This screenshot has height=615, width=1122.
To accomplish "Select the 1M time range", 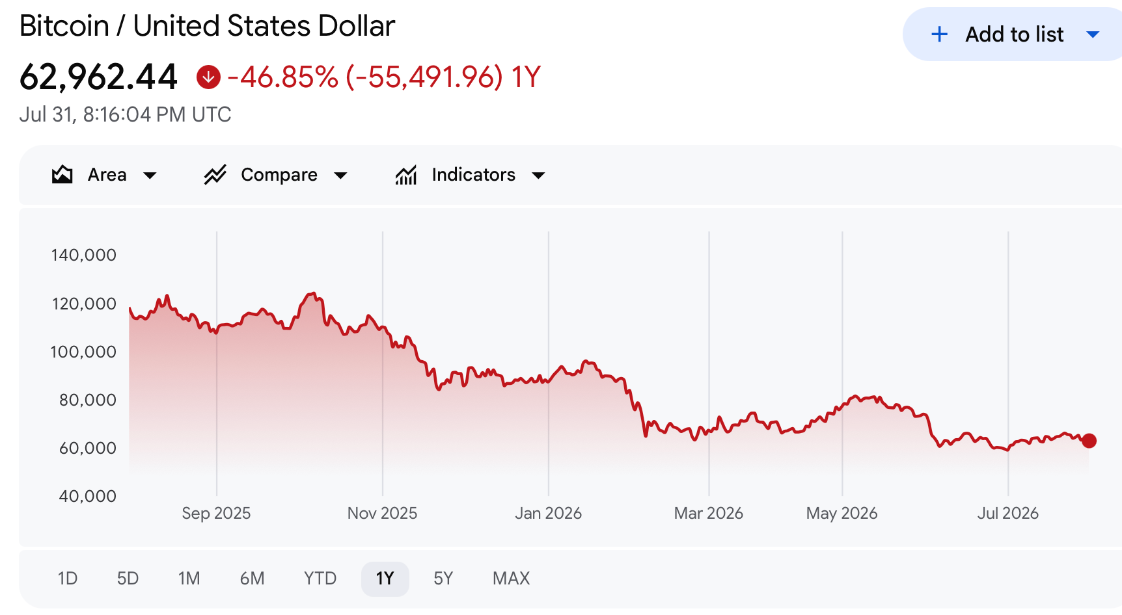I will coord(189,579).
